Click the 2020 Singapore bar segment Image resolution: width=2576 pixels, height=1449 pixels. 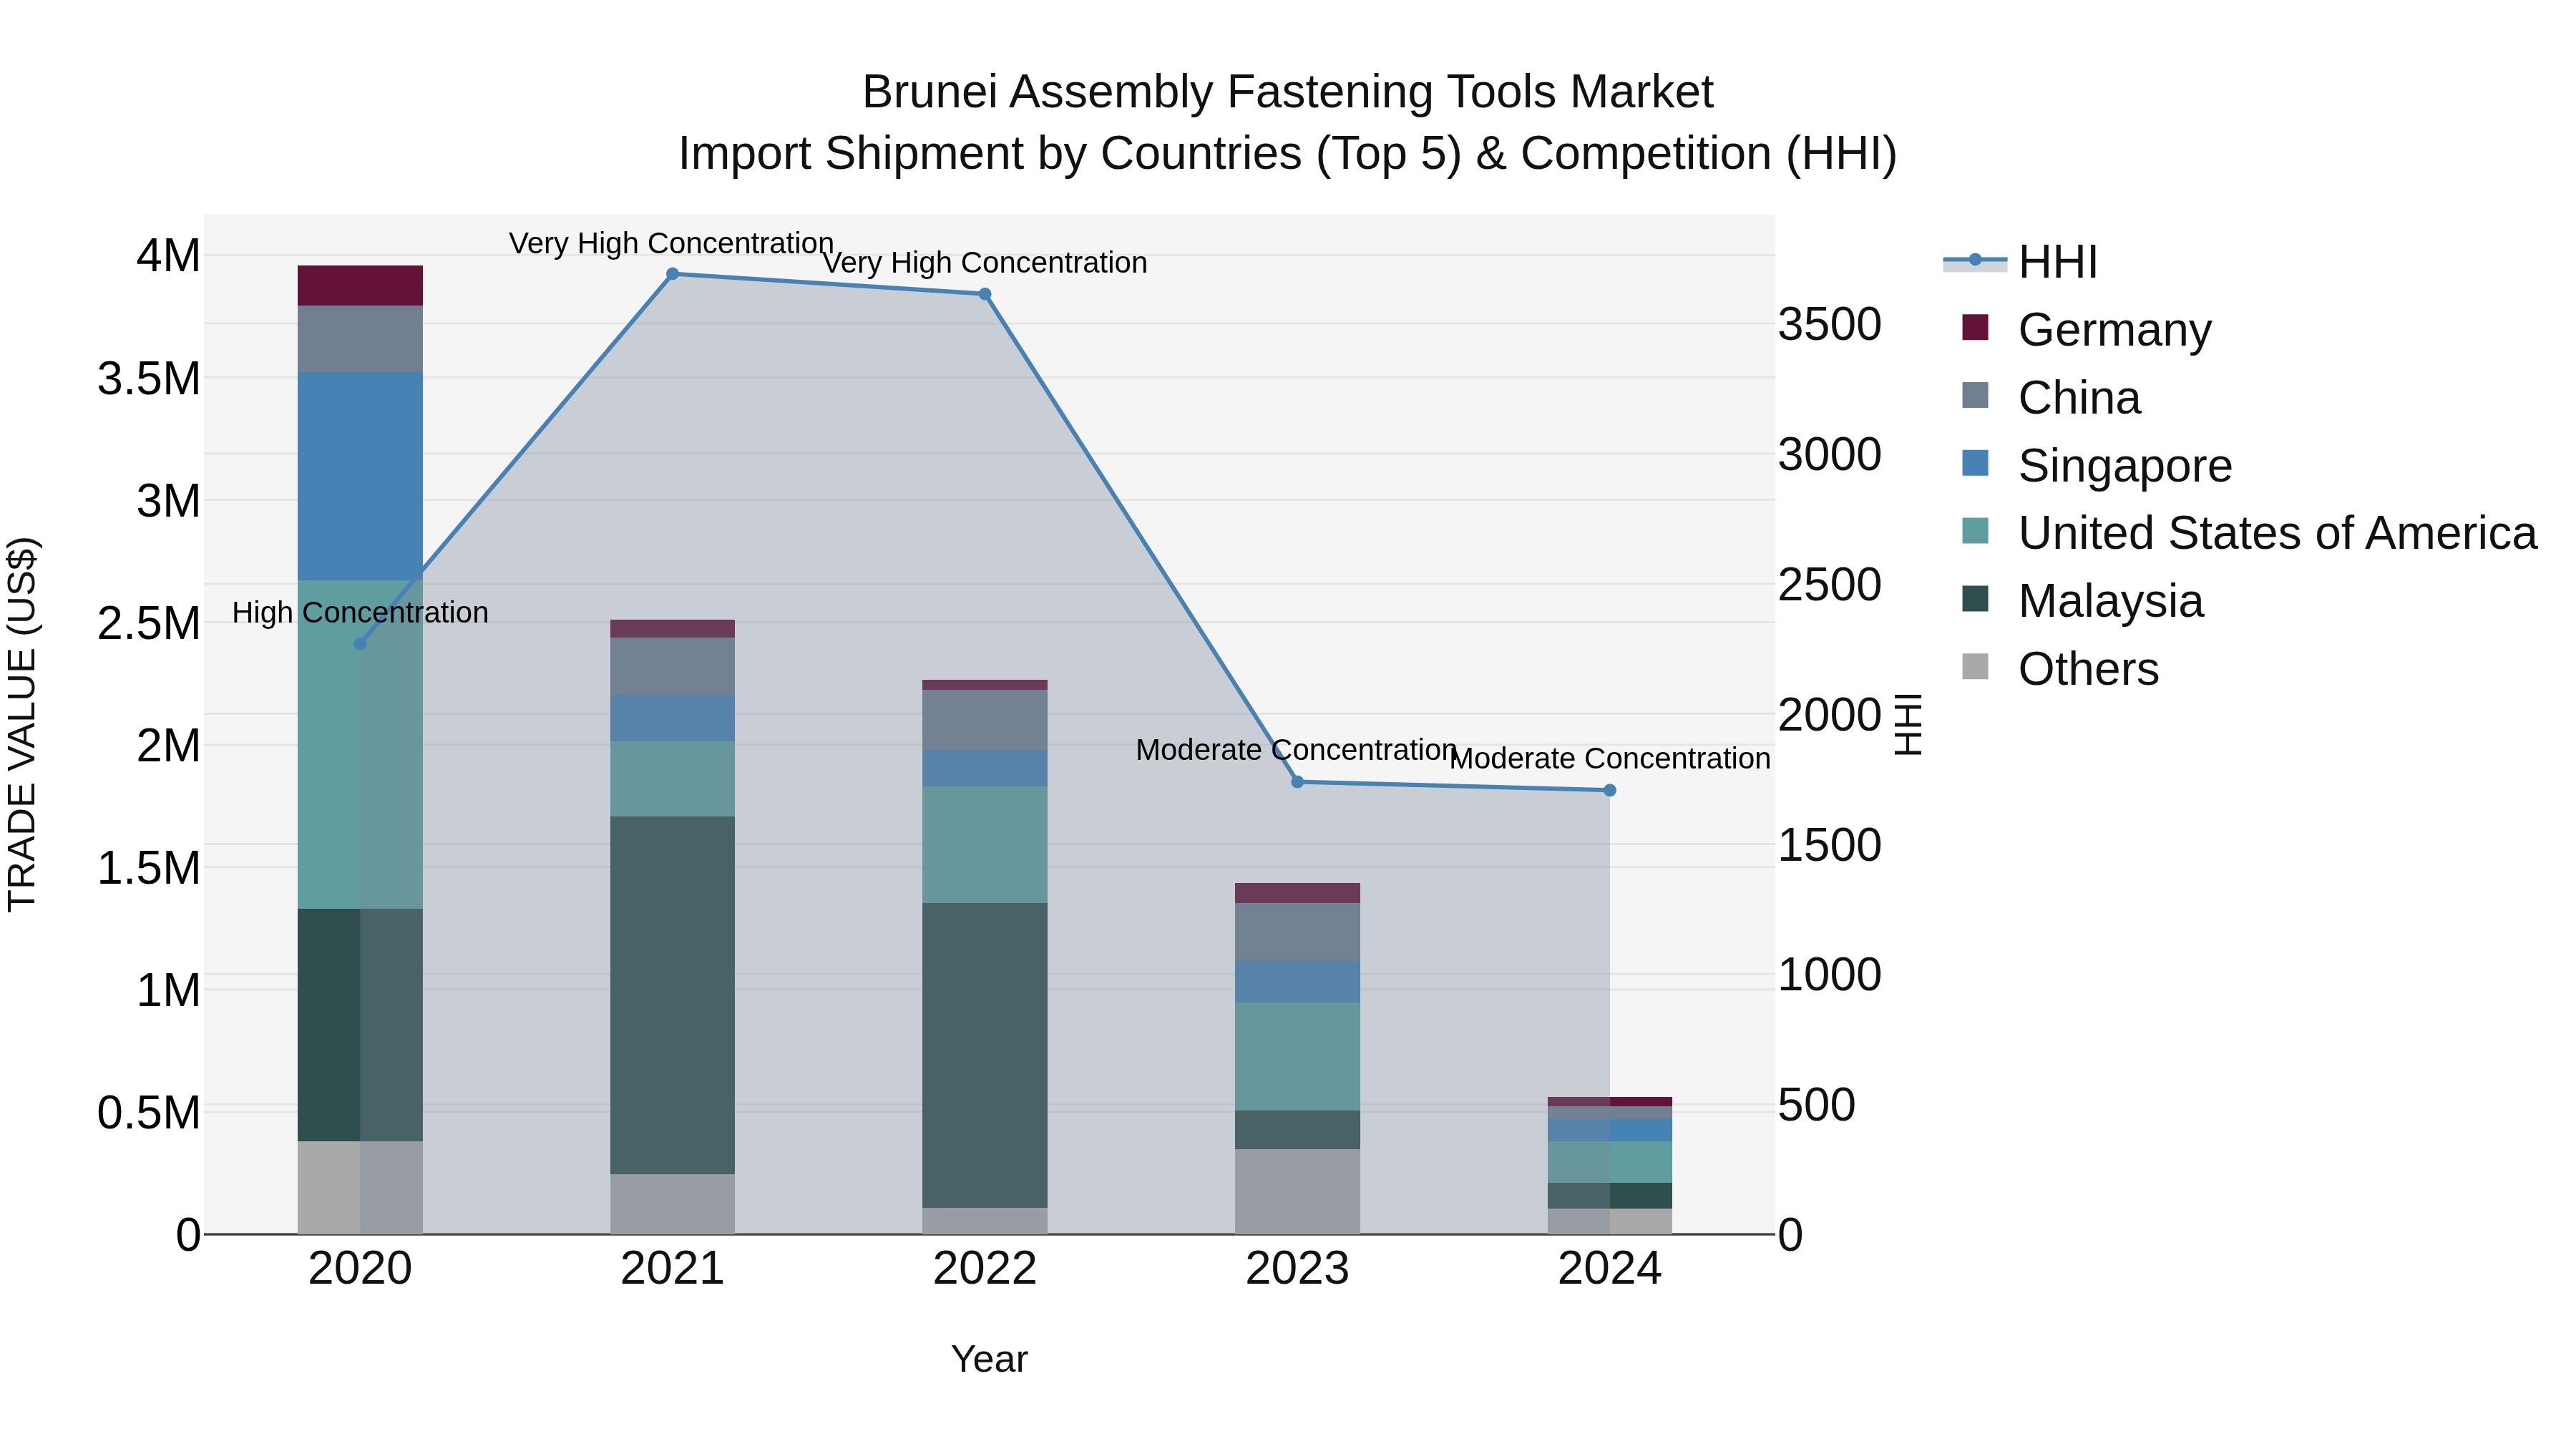360,476
